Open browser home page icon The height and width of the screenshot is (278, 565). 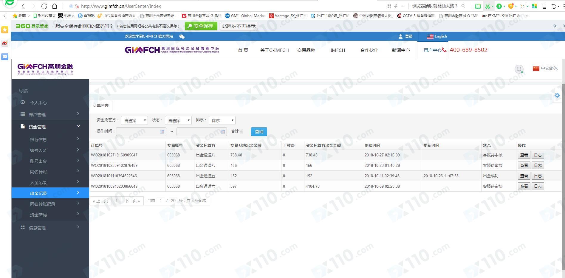[55, 6]
